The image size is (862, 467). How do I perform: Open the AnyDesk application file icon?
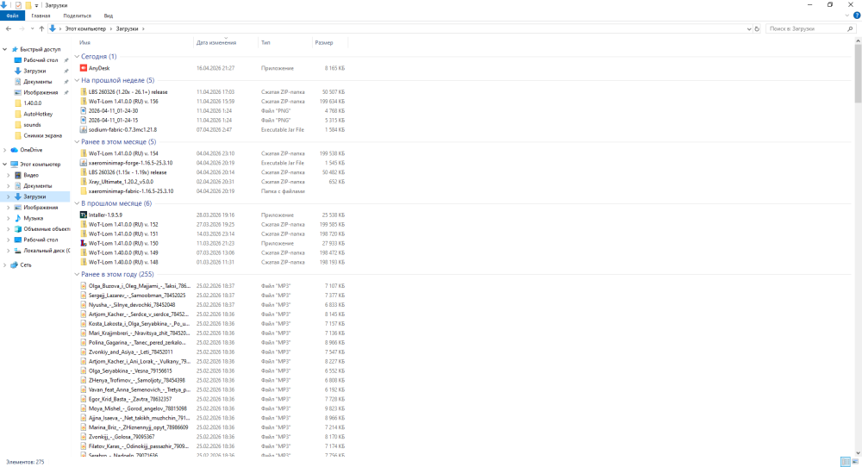[83, 68]
